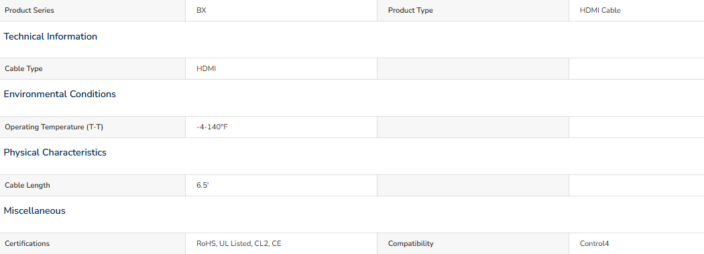Select the Control4 compatibility value

click(x=595, y=244)
